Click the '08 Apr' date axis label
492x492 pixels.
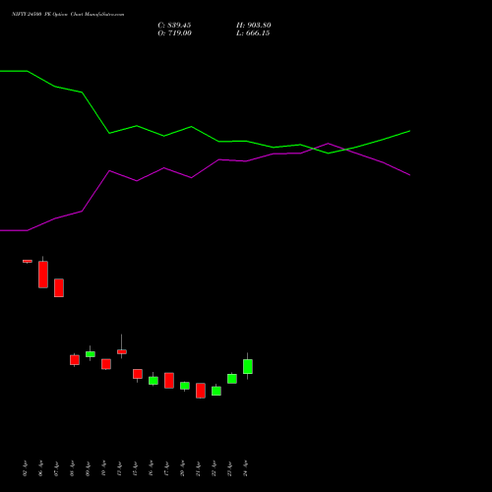pyautogui.click(x=72, y=468)
